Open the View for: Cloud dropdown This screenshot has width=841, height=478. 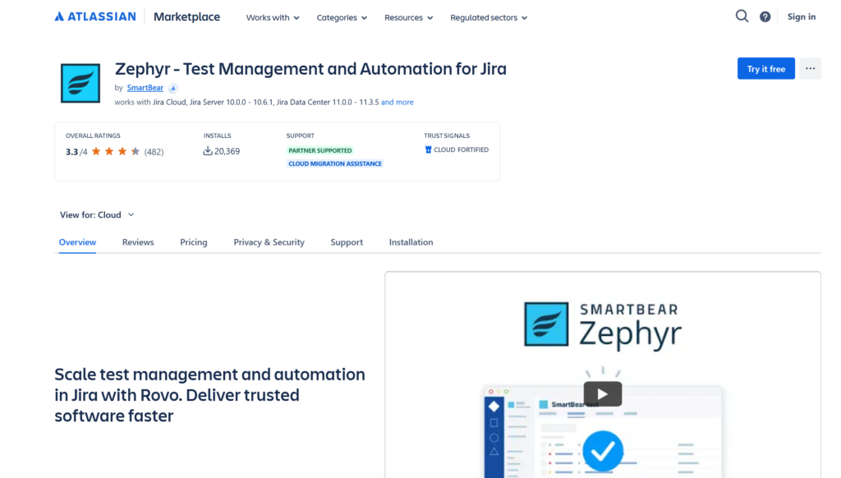click(97, 214)
